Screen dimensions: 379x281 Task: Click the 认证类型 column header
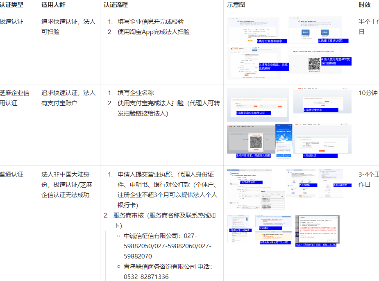point(11,5)
